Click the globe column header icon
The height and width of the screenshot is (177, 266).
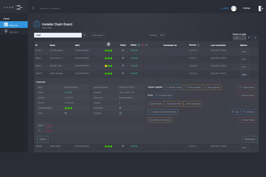(x=109, y=45)
